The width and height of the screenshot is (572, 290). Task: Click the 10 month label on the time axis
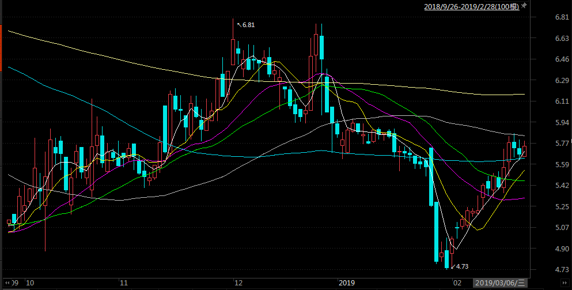[30, 283]
